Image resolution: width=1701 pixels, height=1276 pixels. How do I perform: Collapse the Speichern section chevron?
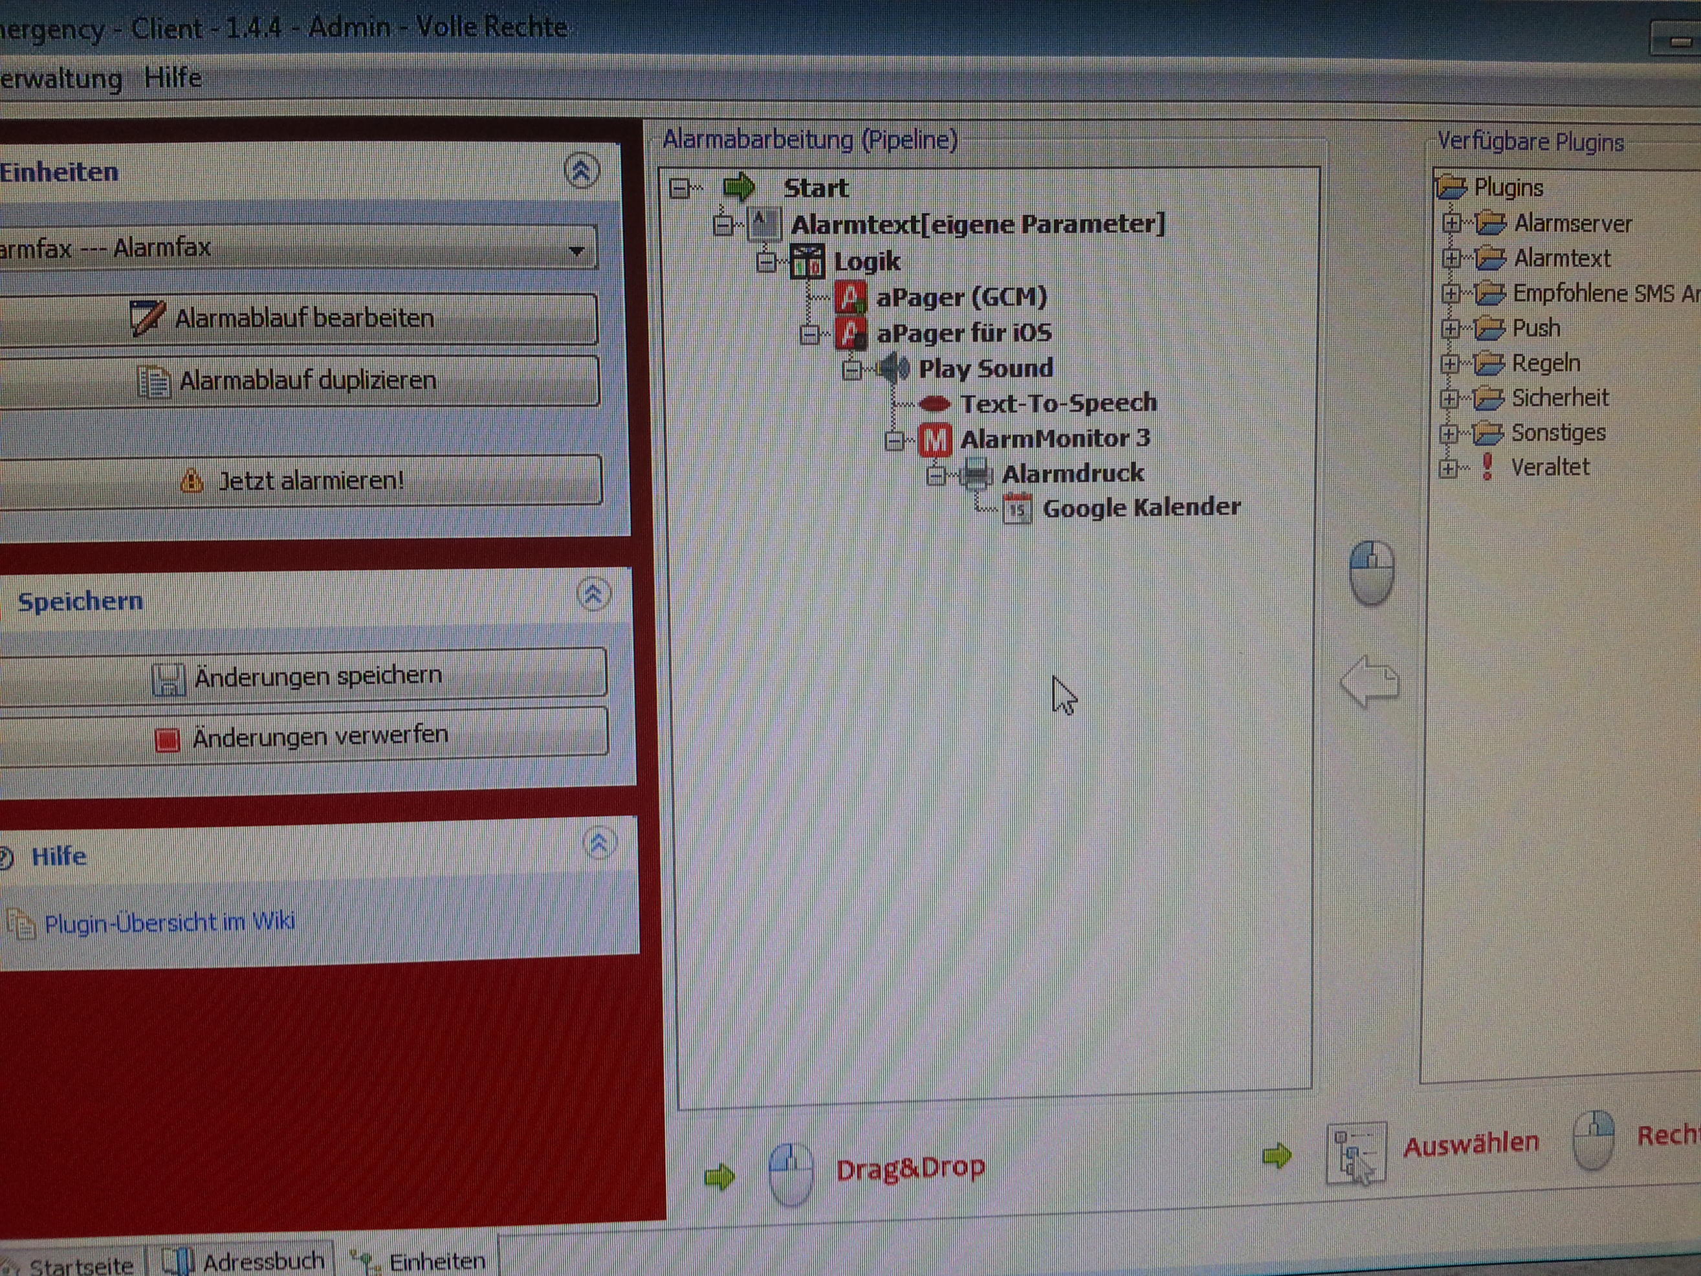click(593, 594)
